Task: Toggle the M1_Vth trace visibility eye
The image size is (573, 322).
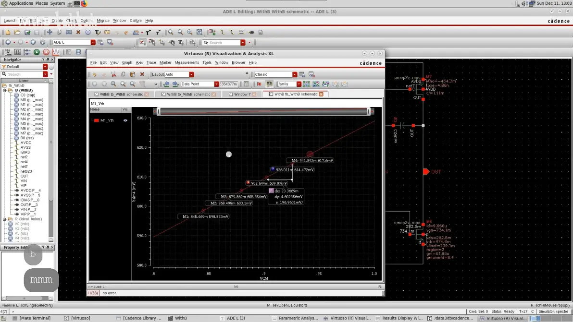Action: click(x=125, y=120)
